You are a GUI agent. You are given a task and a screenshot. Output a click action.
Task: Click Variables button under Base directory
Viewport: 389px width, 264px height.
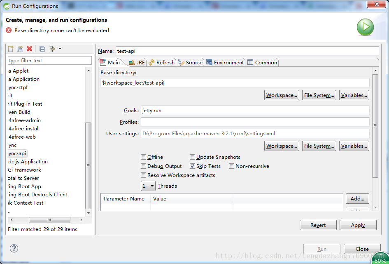(354, 95)
